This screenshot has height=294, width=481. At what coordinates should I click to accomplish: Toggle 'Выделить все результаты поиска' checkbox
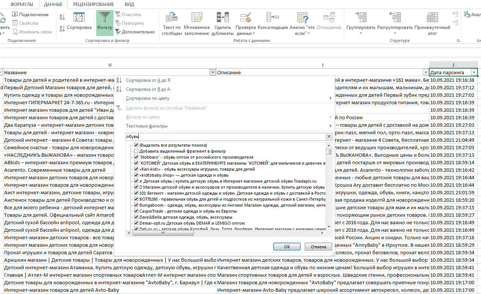point(136,145)
